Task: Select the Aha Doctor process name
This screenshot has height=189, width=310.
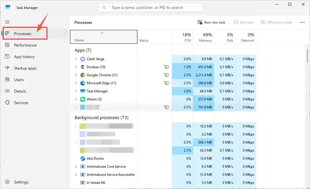Action: tap(95, 158)
